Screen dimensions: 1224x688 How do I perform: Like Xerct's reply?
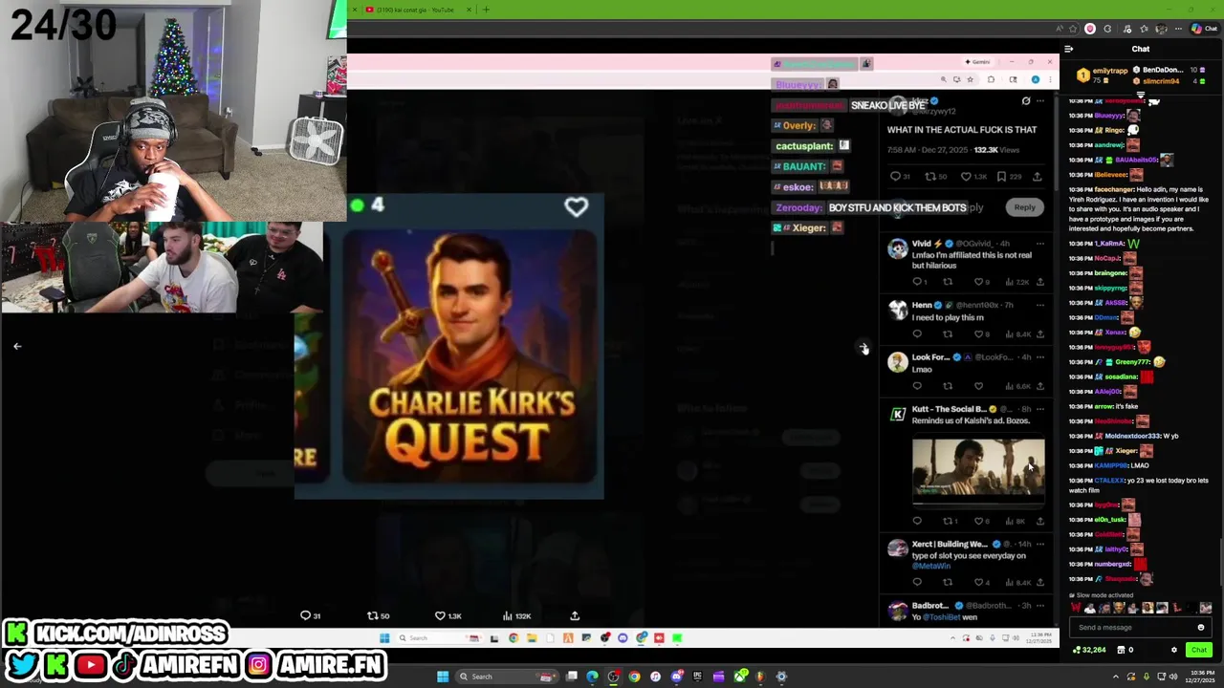[978, 582]
